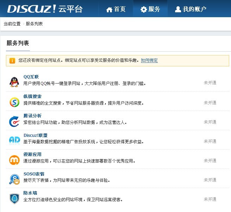The width and height of the screenshot is (231, 212).
Task: Click 未开通 status in the SOSO表情 row
Action: coord(210,180)
